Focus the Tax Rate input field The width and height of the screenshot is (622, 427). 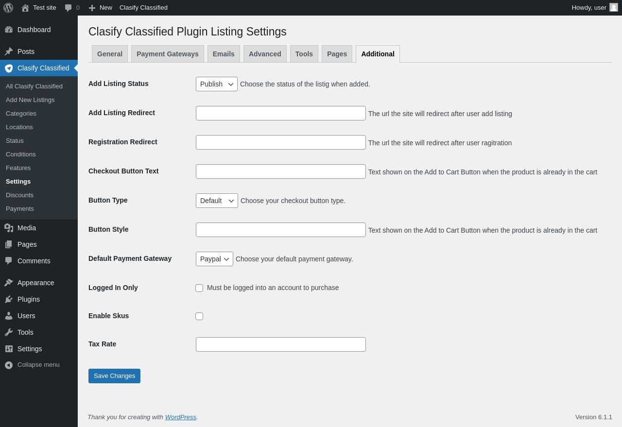click(x=281, y=344)
